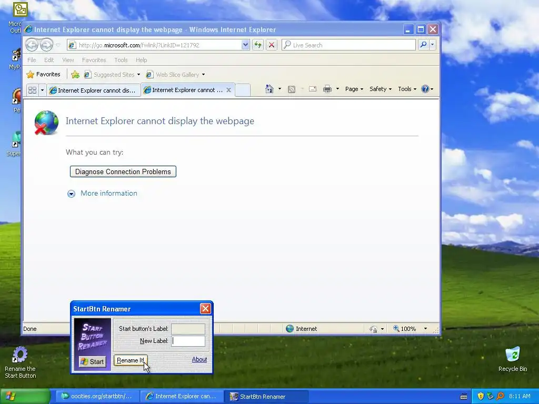Screen dimensions: 539x404
Task: Click the Print icon in command bar
Action: [x=327, y=89]
